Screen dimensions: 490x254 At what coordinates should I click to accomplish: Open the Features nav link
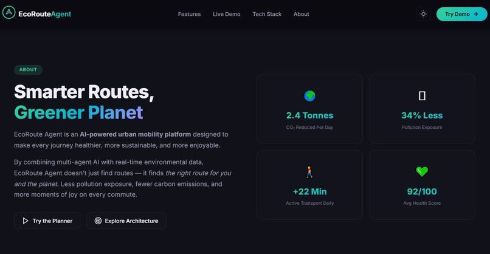pyautogui.click(x=190, y=14)
